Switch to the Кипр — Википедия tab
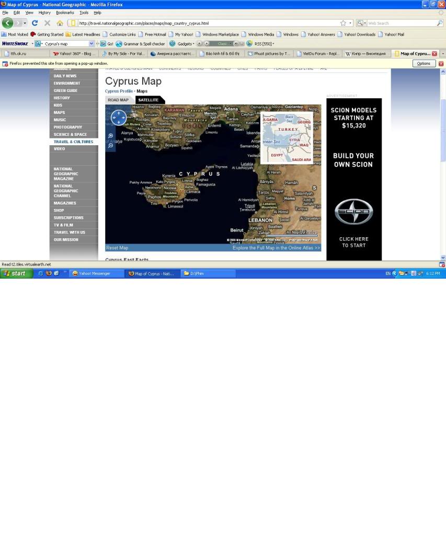 tap(367, 54)
